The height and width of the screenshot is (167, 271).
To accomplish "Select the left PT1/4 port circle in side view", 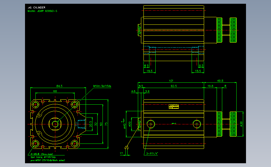I will click(151, 124).
